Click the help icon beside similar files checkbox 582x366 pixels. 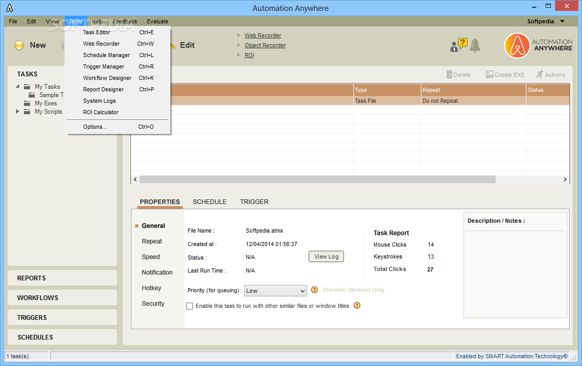(357, 306)
